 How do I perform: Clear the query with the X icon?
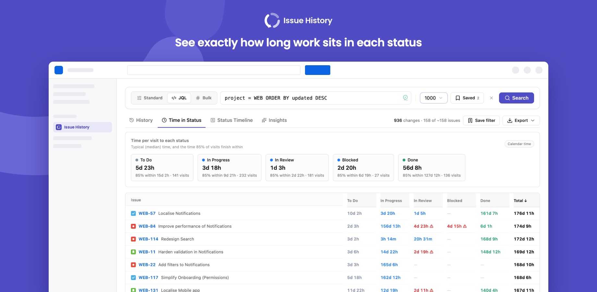coord(491,98)
